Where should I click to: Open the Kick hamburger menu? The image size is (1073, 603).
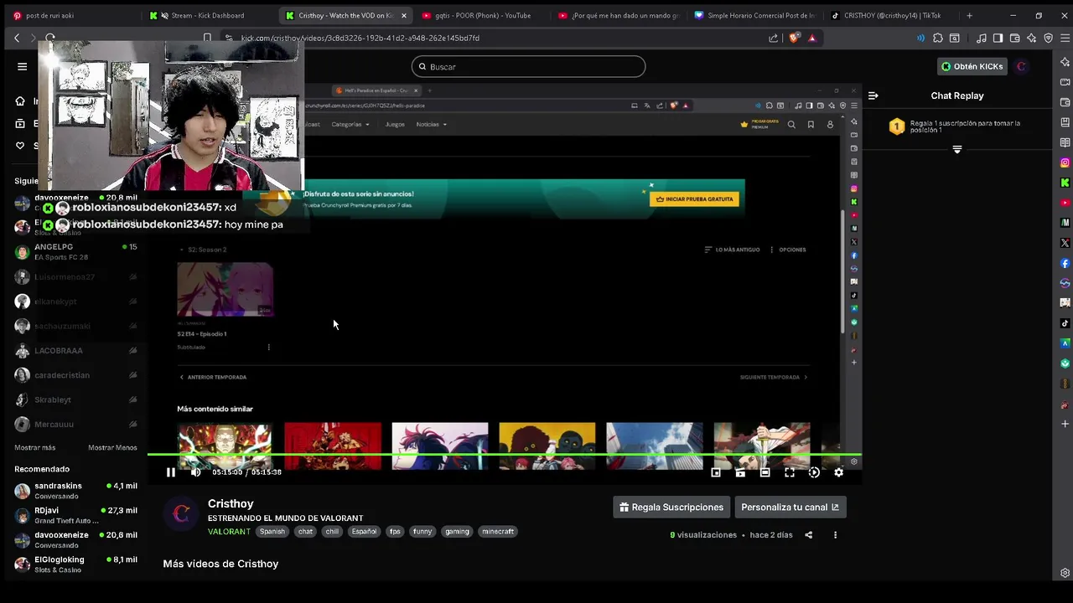pos(23,66)
